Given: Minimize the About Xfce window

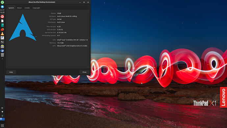Looking at the screenshot, I should (x=80, y=2).
